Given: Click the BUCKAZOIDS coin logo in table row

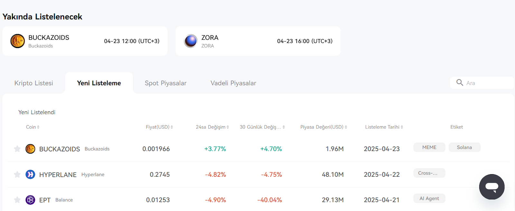Looking at the screenshot, I should tap(30, 149).
